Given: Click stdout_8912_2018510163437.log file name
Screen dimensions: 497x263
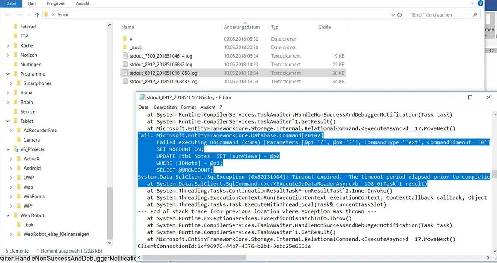Looking at the screenshot, I should click(163, 81).
